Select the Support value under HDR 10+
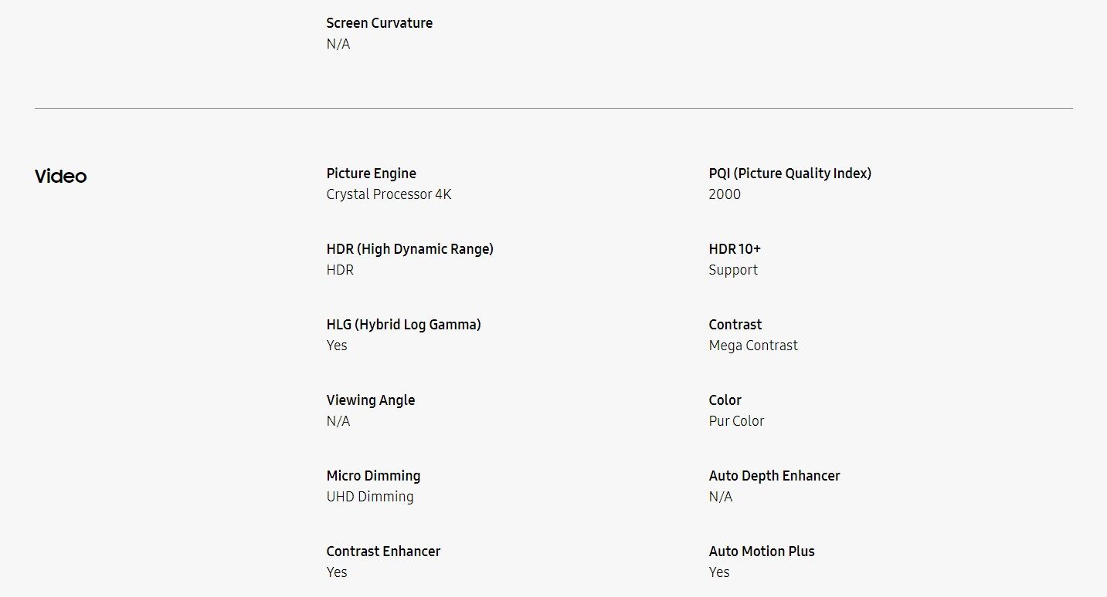The width and height of the screenshot is (1107, 597). [733, 270]
